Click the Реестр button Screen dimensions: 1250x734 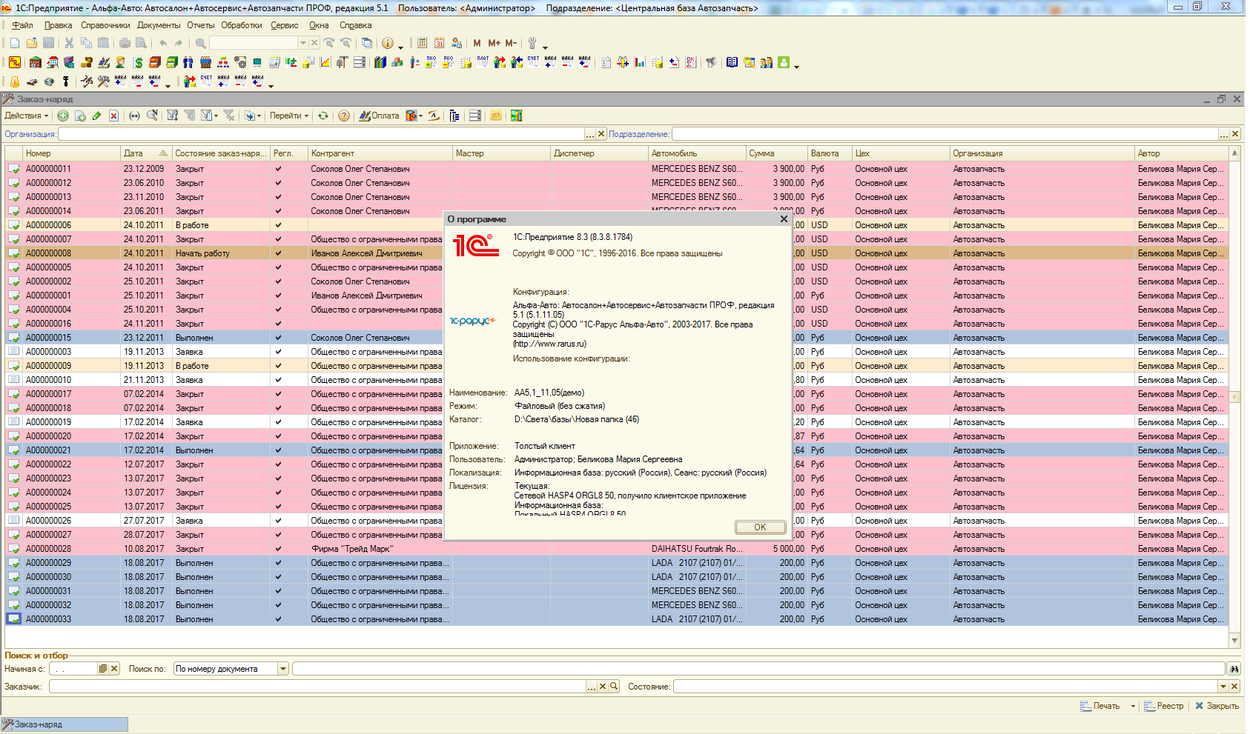[1164, 706]
